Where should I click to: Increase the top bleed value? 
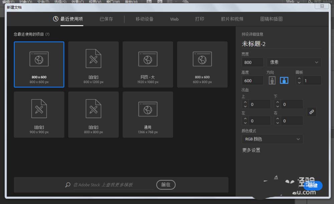coord(245,102)
